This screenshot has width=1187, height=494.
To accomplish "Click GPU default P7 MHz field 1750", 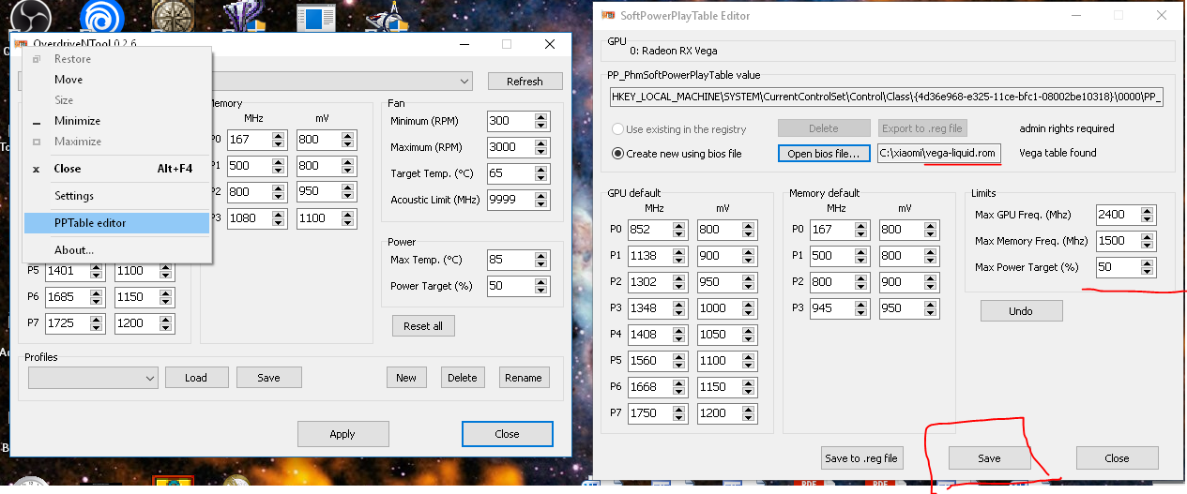I will tap(651, 413).
